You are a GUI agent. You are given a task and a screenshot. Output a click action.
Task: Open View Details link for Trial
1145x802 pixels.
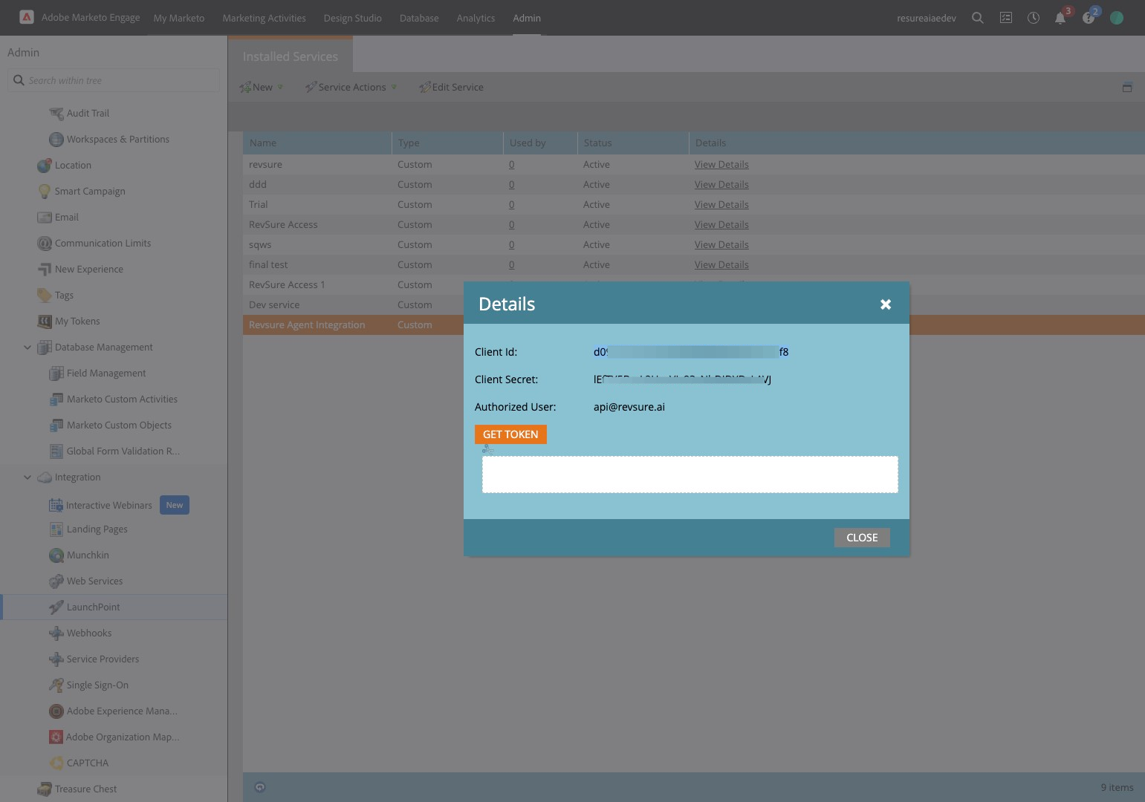[x=721, y=204]
